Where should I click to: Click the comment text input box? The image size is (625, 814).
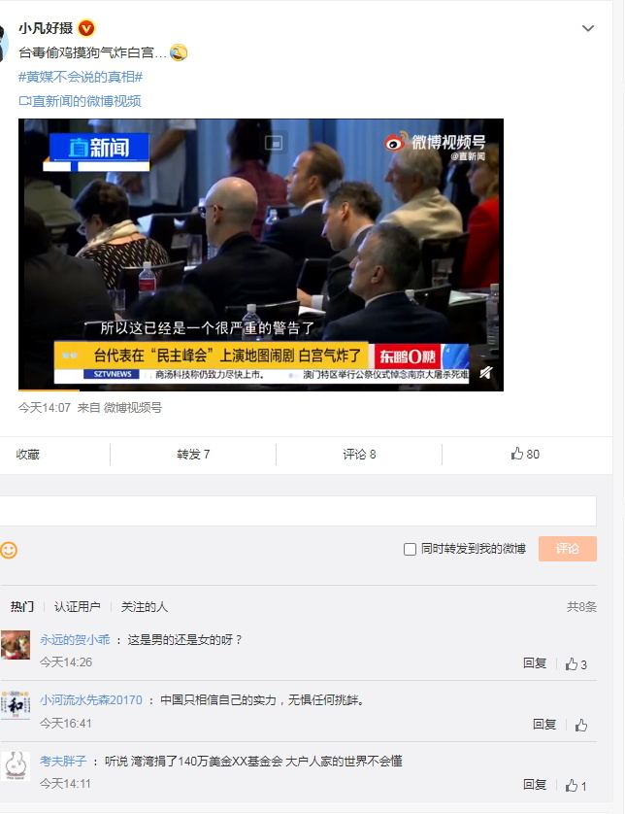(297, 511)
